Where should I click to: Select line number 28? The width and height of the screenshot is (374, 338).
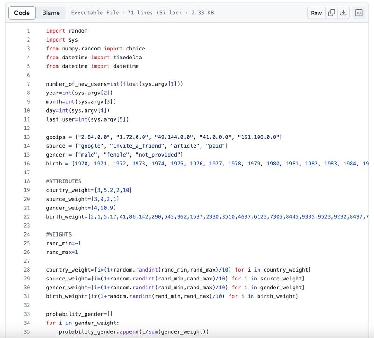pyautogui.click(x=27, y=270)
